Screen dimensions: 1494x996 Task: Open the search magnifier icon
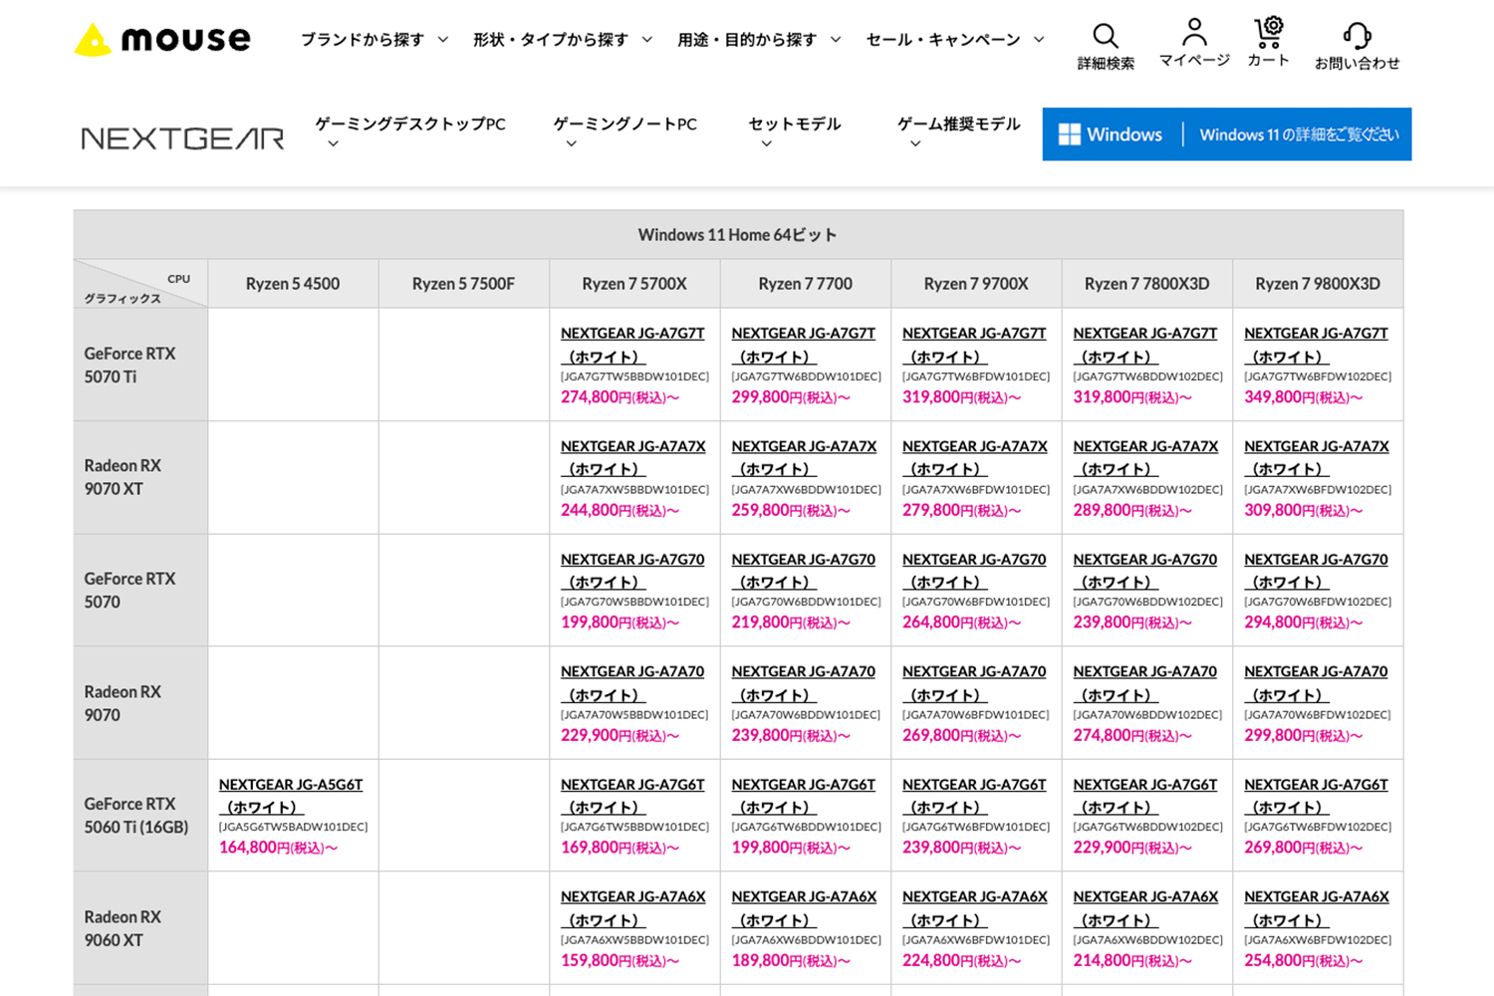1106,37
